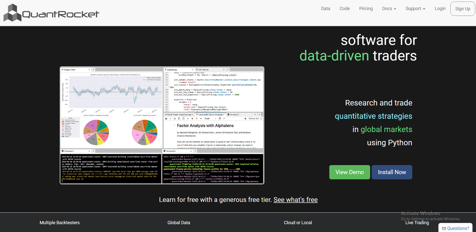This screenshot has height=232, width=476.
Task: Open the Data page from the navbar
Action: click(325, 9)
